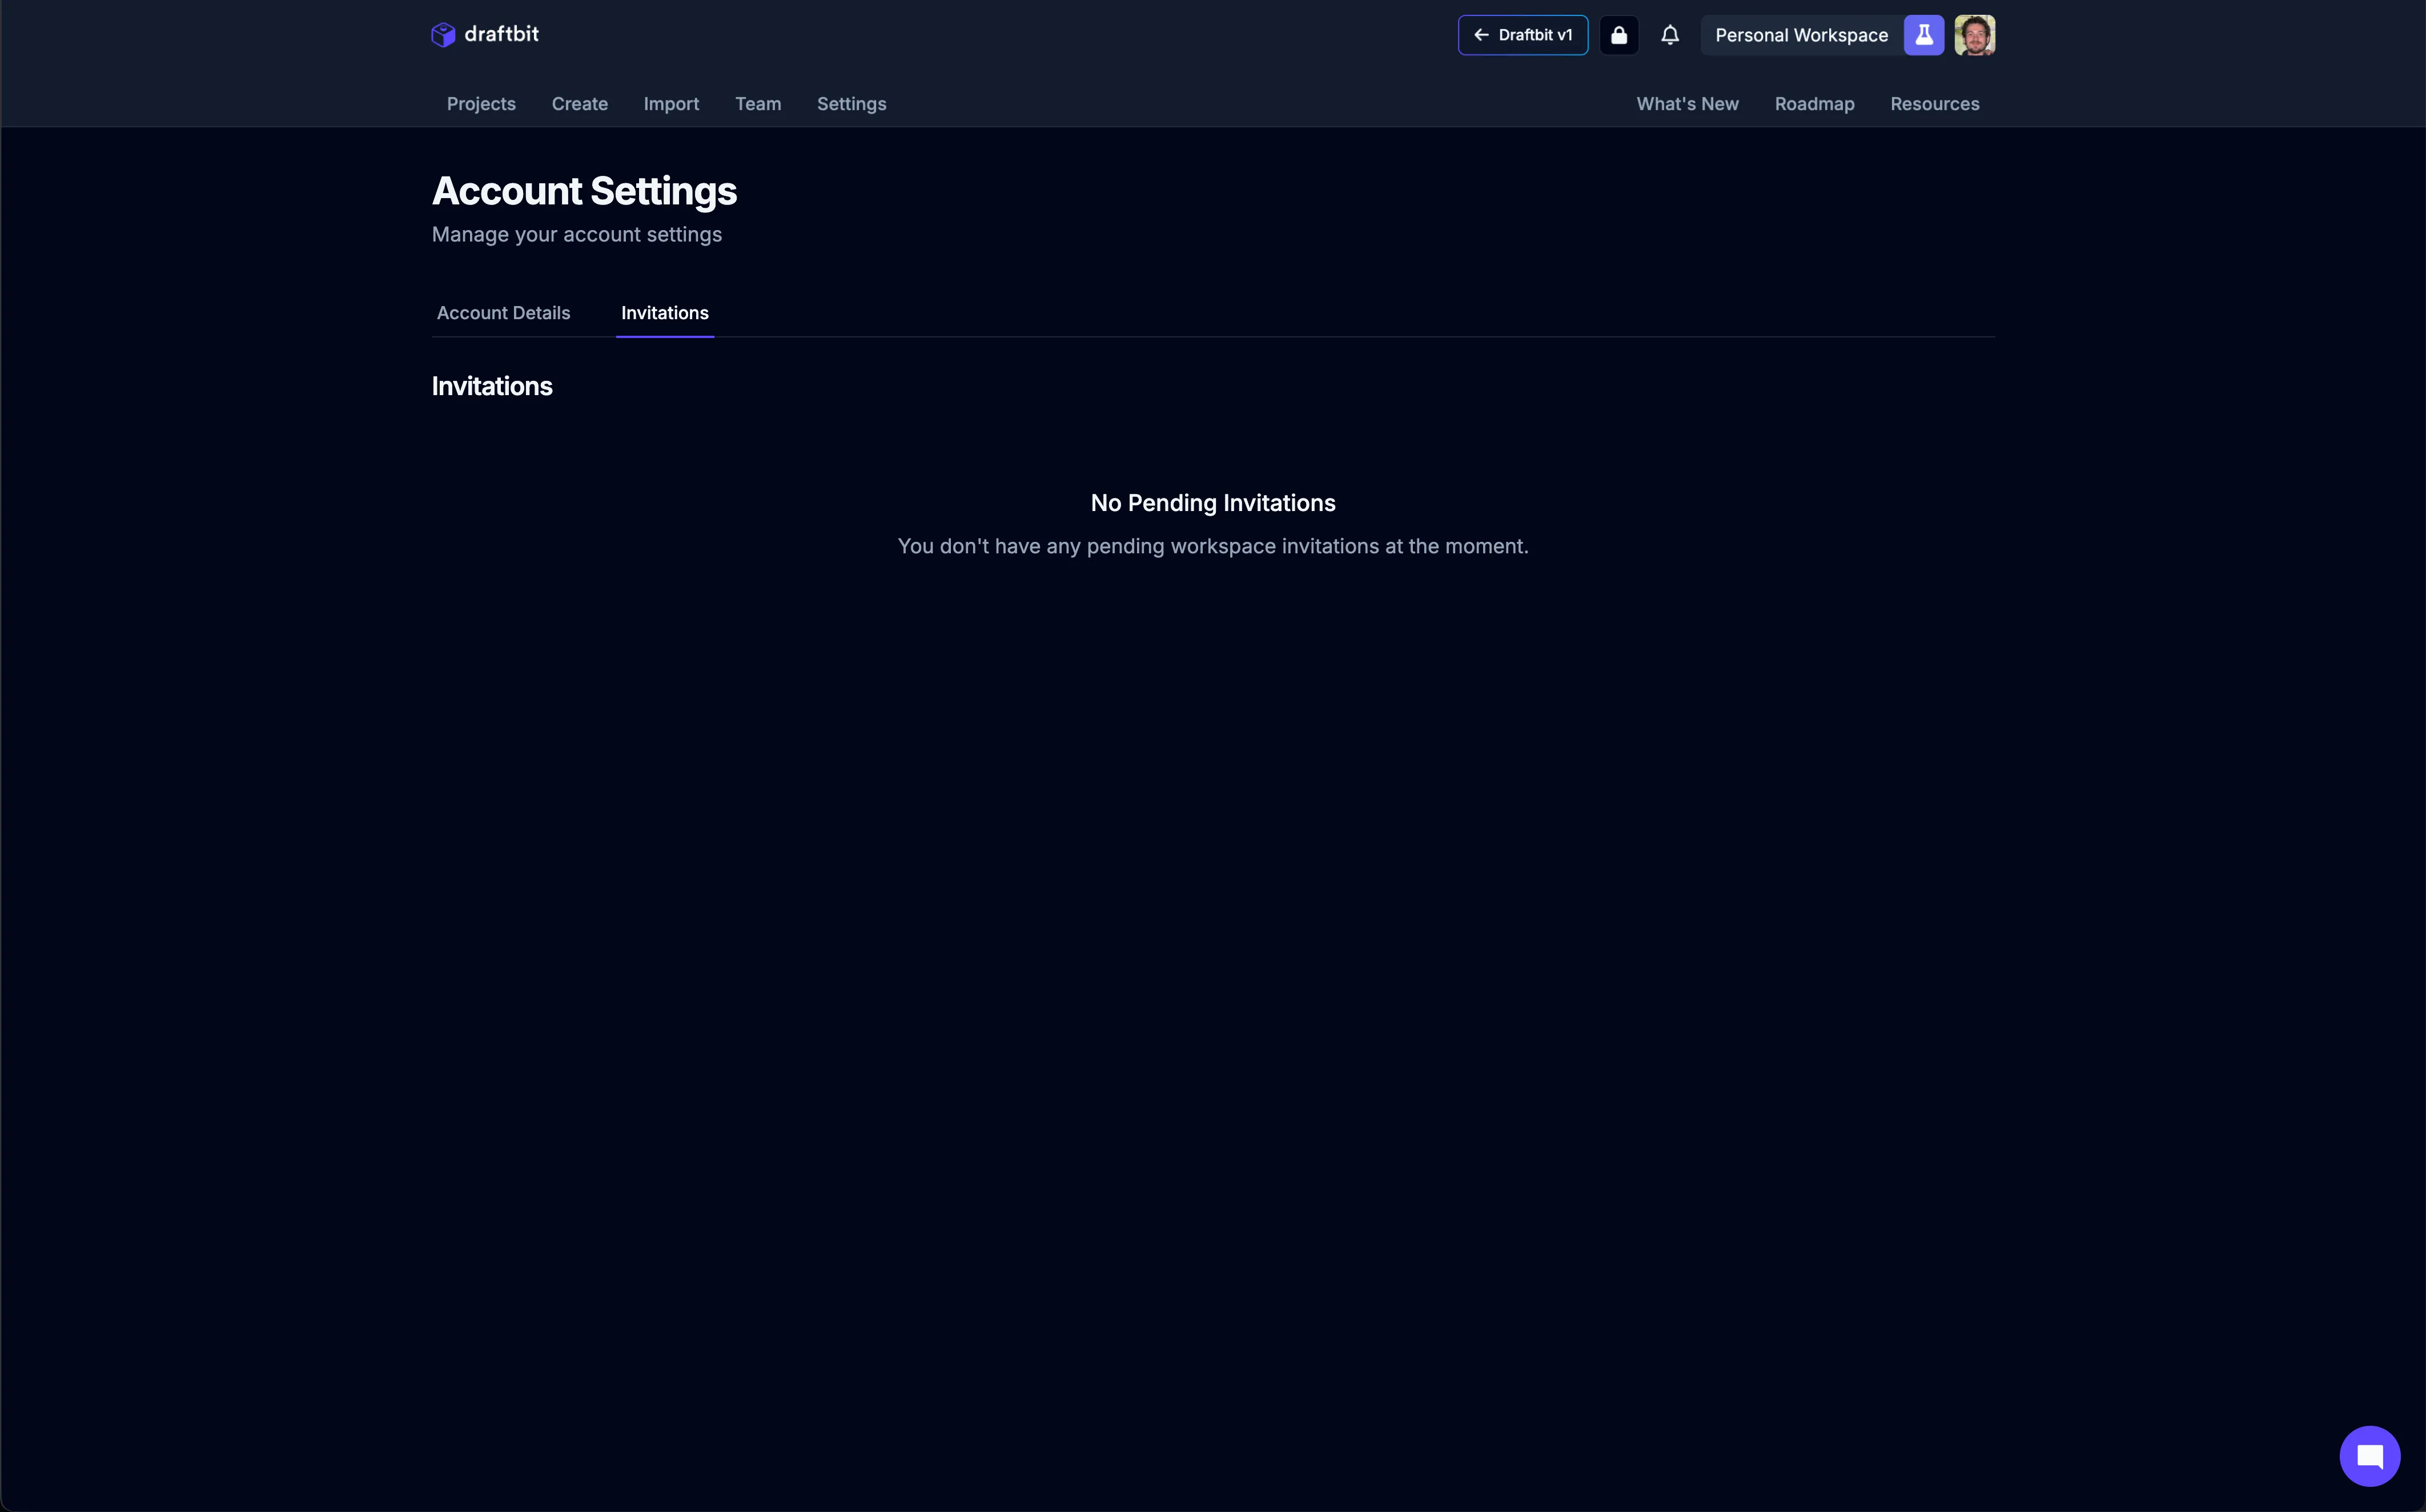Image resolution: width=2426 pixels, height=1512 pixels.
Task: Click the Draftbit cube logo
Action: (443, 34)
